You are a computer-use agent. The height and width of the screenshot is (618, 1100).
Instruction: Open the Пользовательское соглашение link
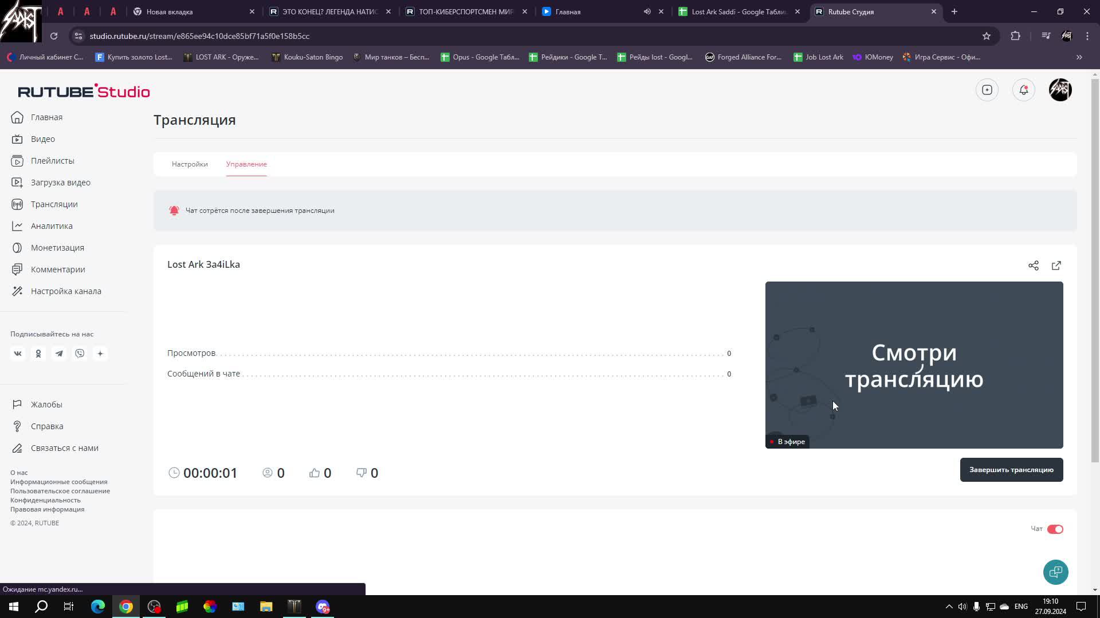[x=60, y=491]
